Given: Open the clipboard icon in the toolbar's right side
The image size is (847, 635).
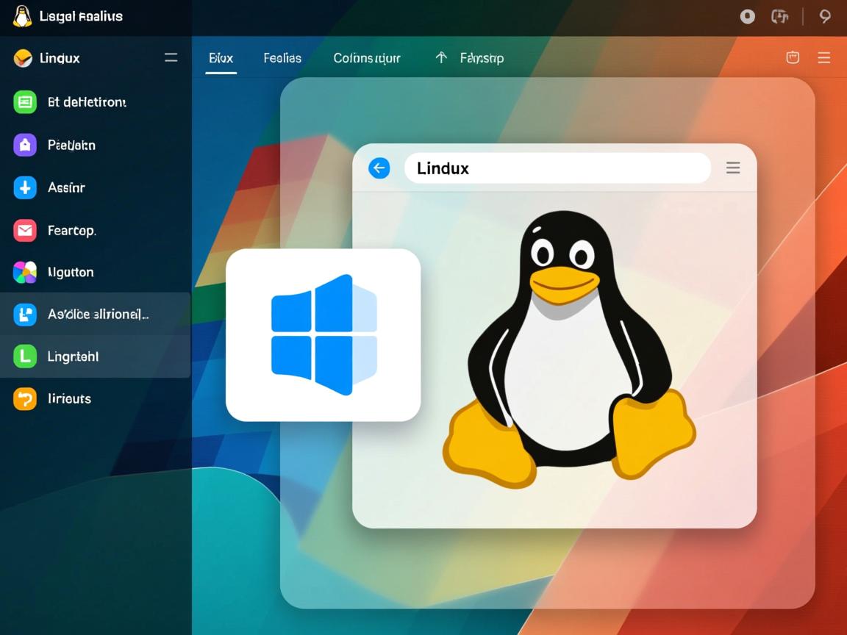Looking at the screenshot, I should tap(793, 57).
